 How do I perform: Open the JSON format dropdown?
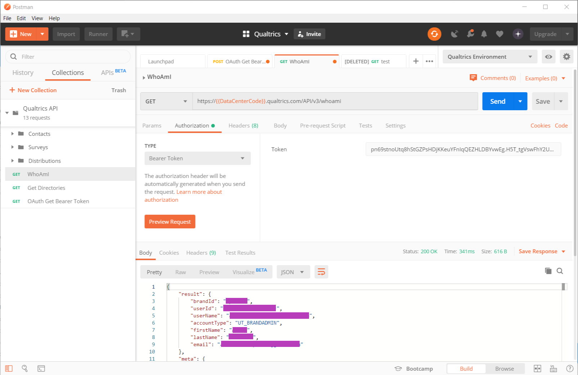click(293, 272)
